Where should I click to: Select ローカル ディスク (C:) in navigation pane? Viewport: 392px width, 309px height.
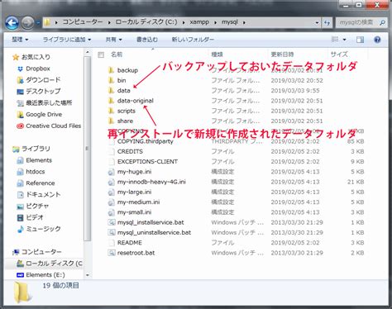pos(54,264)
